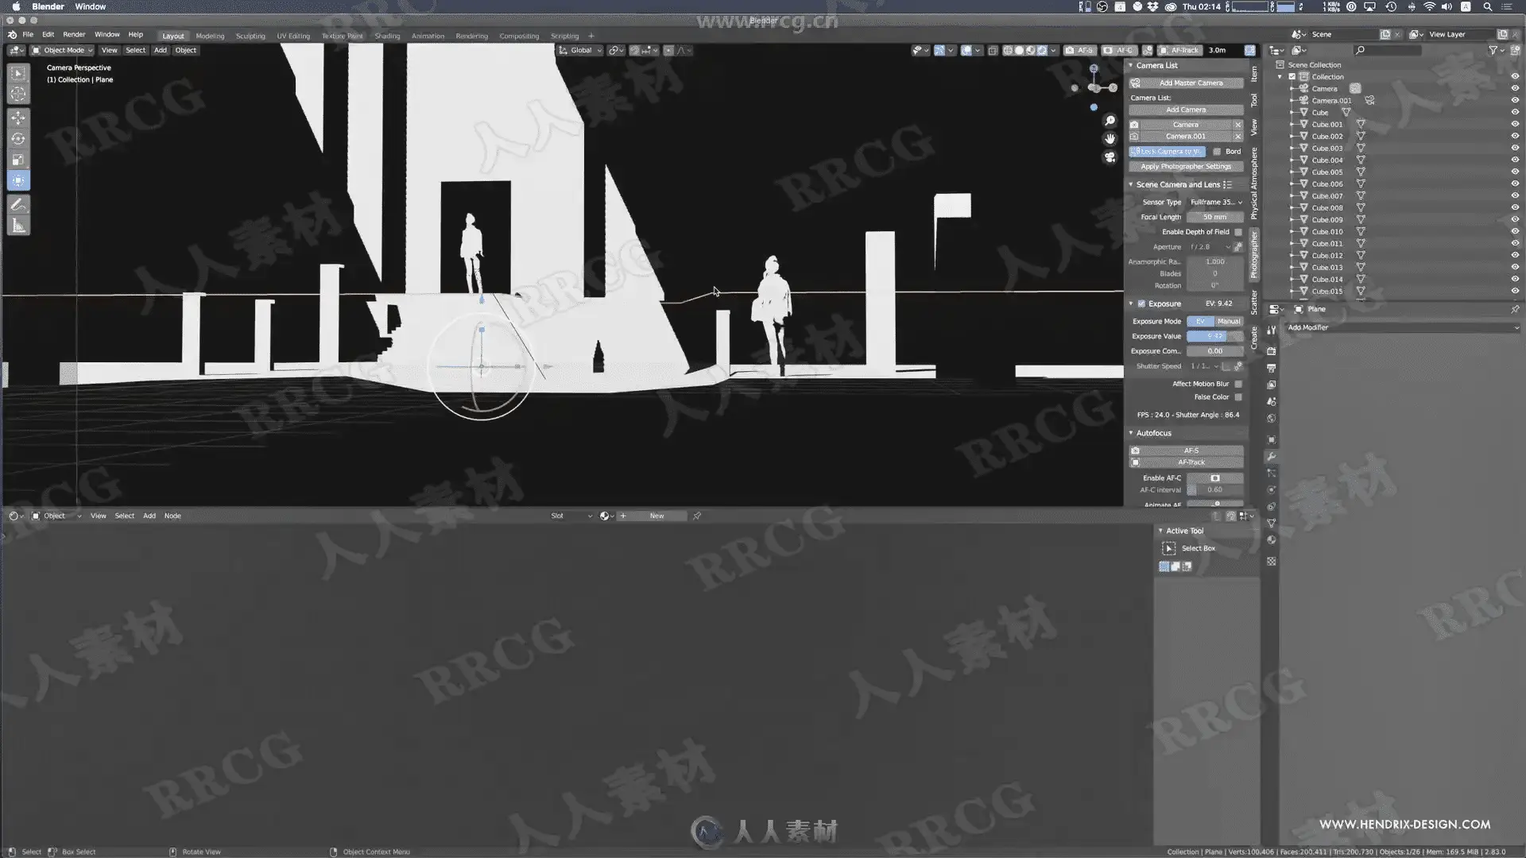This screenshot has height=858, width=1526.
Task: Hide Cube.005 with its eye icon
Action: coord(1514,172)
